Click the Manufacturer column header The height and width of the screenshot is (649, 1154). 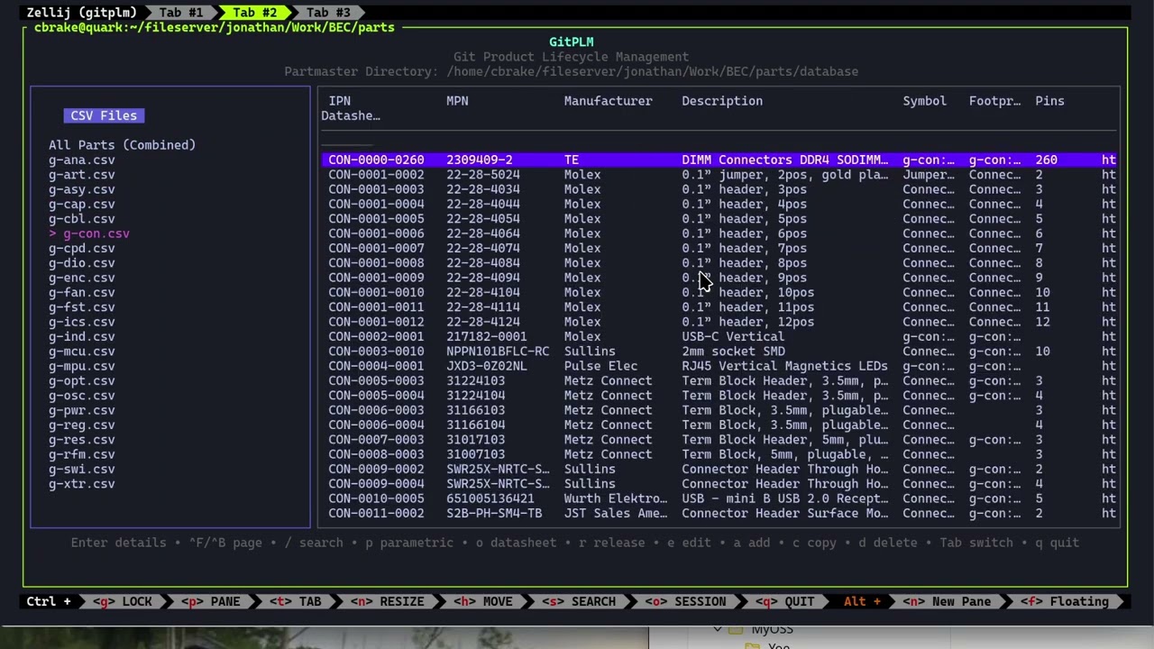(x=608, y=101)
